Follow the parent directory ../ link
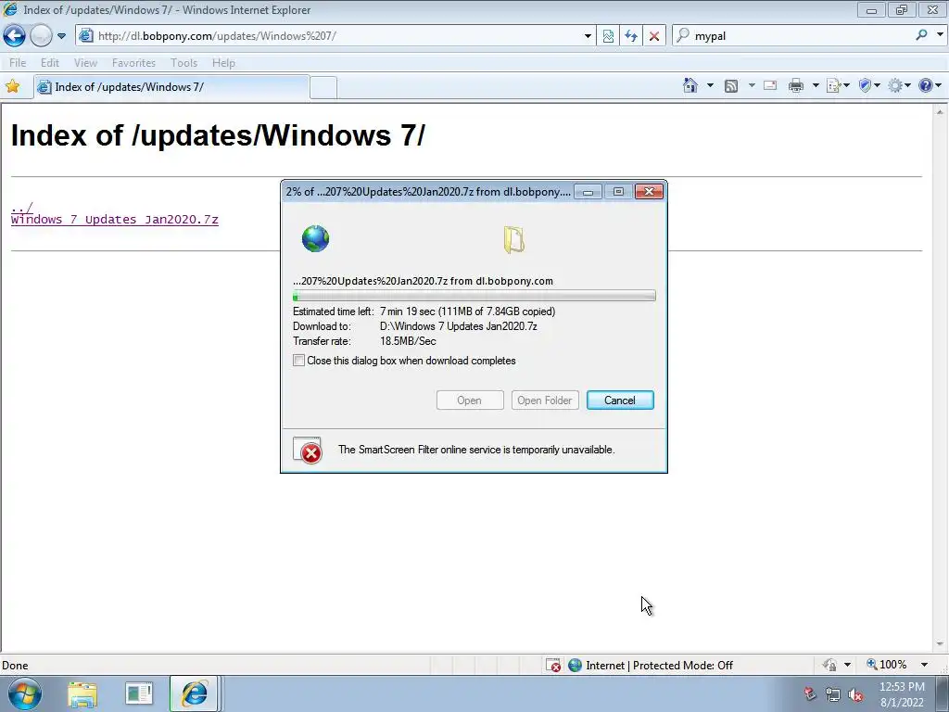 click(x=22, y=208)
